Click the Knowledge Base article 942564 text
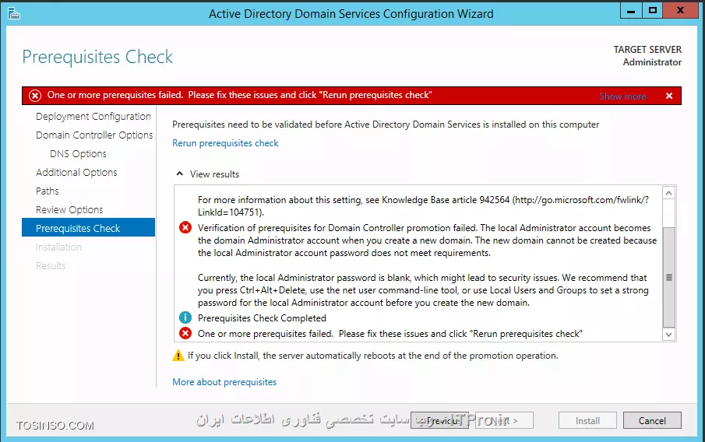The width and height of the screenshot is (705, 442). click(x=446, y=200)
